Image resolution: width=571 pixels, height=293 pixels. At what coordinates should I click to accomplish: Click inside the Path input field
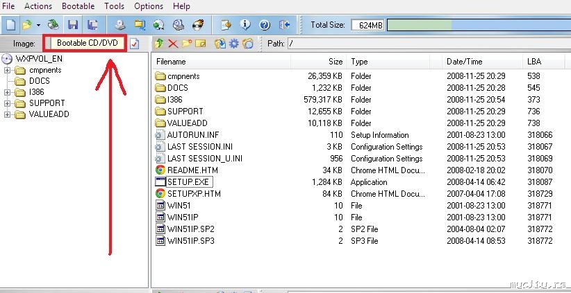[x=429, y=44]
